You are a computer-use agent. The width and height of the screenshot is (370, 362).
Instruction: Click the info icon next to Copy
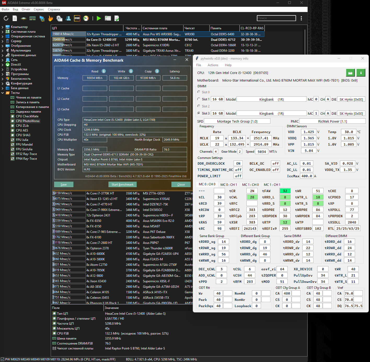(x=157, y=71)
